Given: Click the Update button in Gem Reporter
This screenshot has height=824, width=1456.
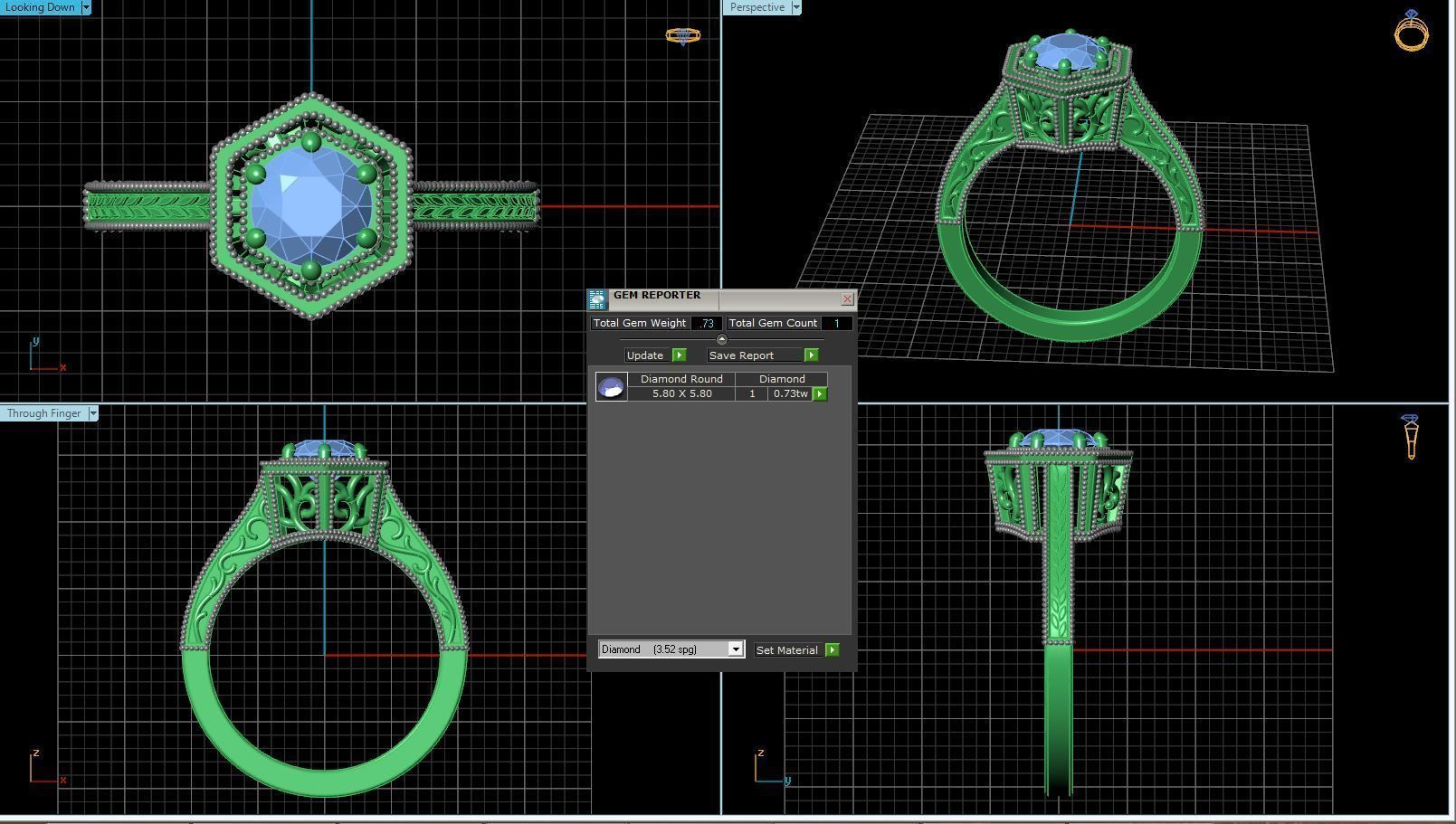Looking at the screenshot, I should coord(645,355).
